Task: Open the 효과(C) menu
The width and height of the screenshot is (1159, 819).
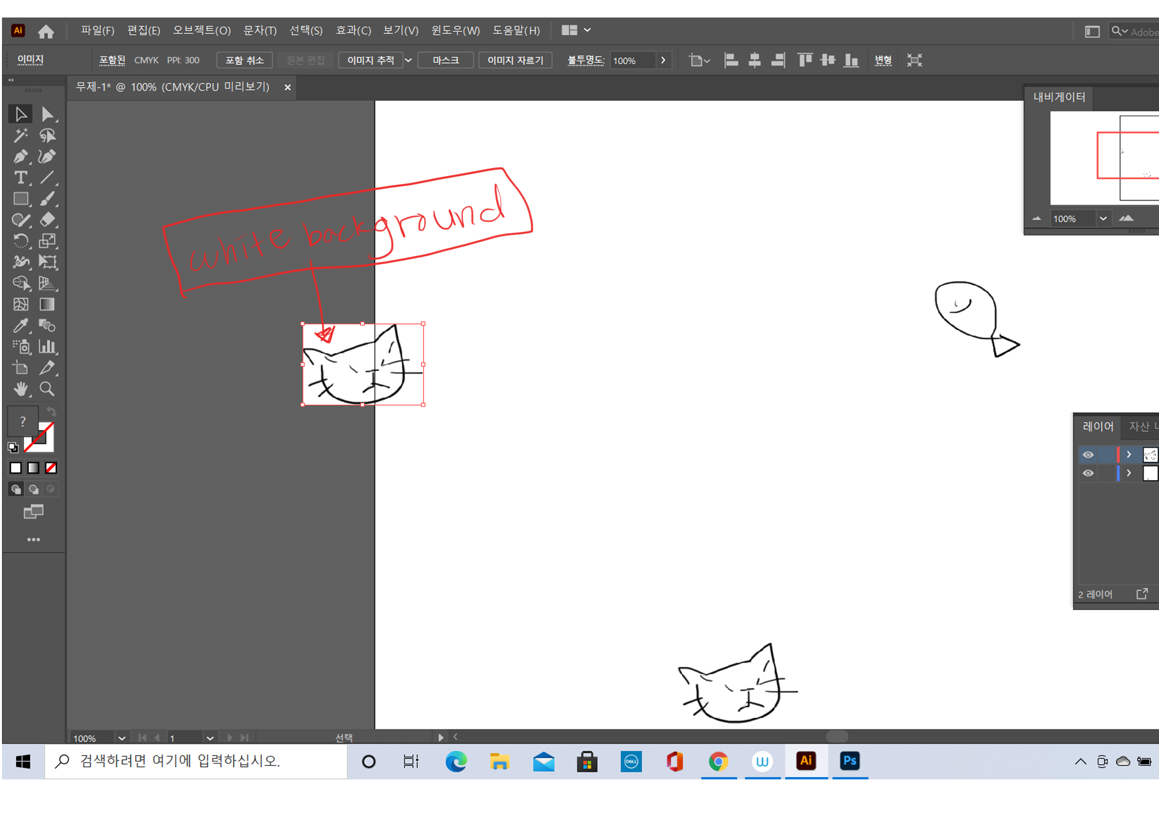Action: 353,31
